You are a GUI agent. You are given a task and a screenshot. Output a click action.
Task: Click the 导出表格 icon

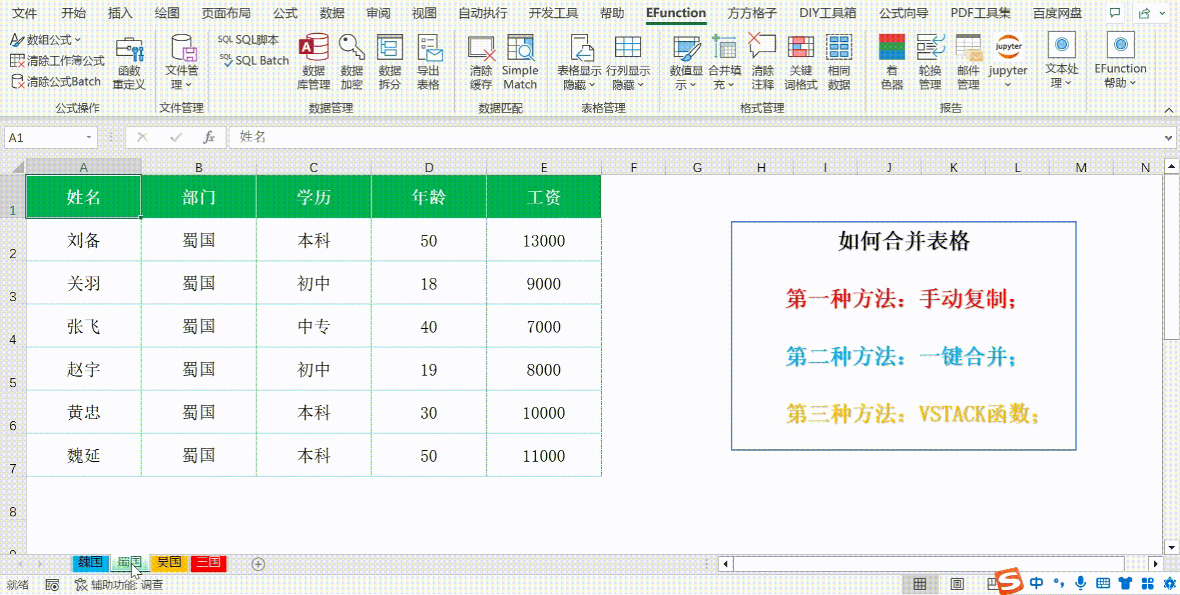click(428, 48)
